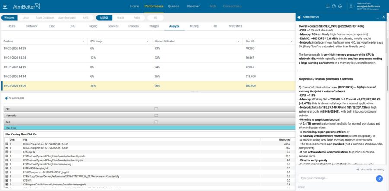
Task: Open the filter list icon in header
Action: click(x=328, y=6)
